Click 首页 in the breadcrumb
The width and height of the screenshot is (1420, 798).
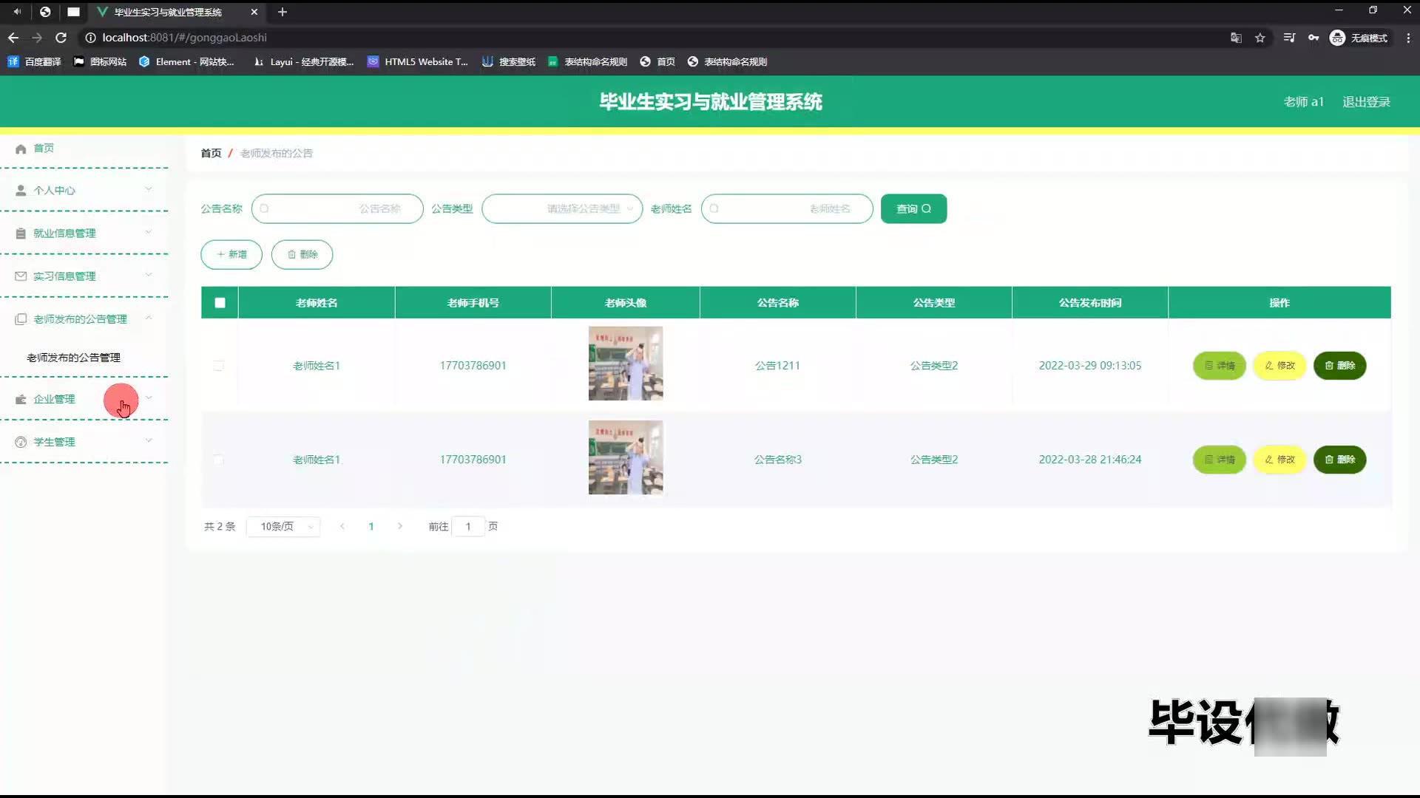coord(211,153)
